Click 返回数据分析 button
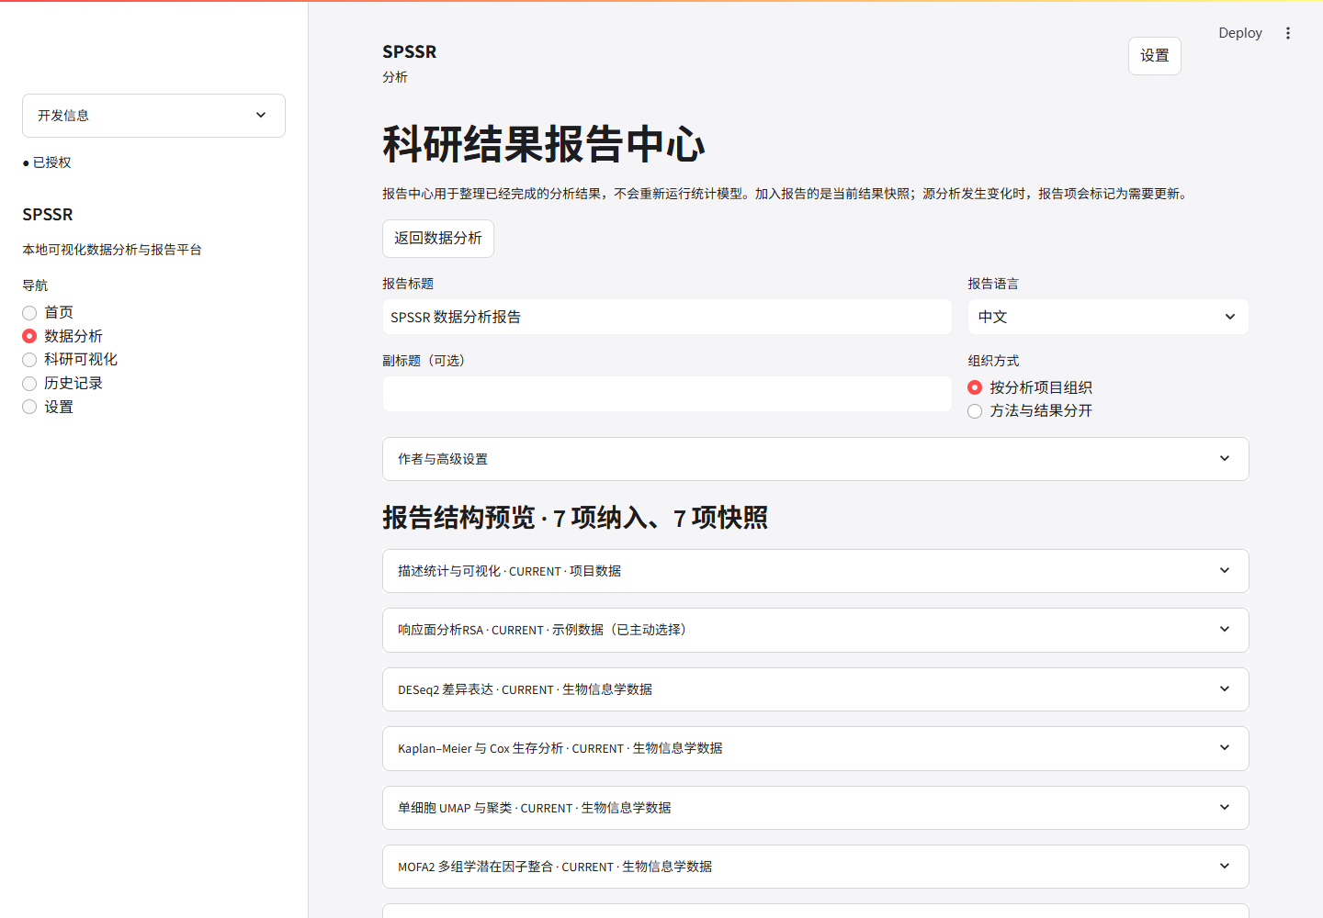The width and height of the screenshot is (1323, 918). (438, 239)
